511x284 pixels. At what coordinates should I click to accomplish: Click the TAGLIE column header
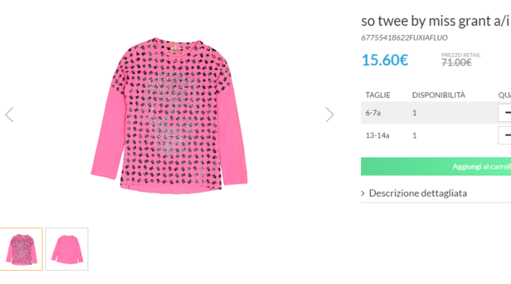click(x=378, y=95)
